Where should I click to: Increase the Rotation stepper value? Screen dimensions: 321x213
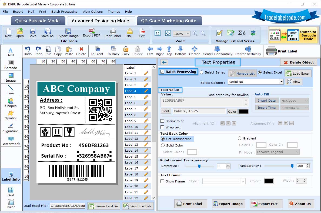tap(228, 165)
